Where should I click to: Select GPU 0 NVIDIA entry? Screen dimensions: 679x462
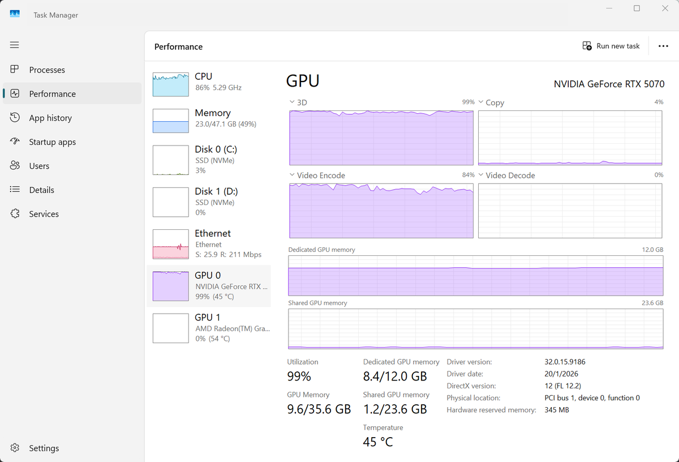tap(209, 286)
